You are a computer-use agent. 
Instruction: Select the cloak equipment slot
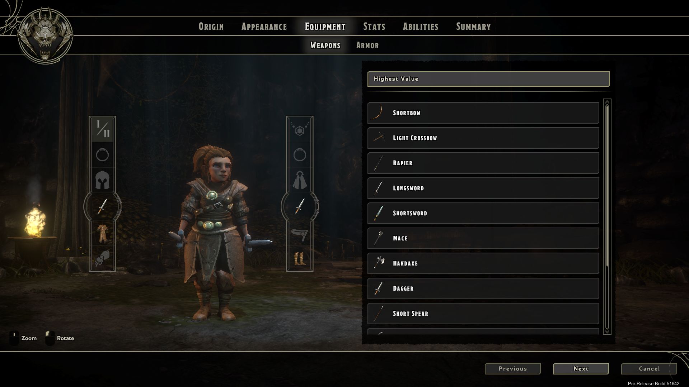click(x=300, y=180)
